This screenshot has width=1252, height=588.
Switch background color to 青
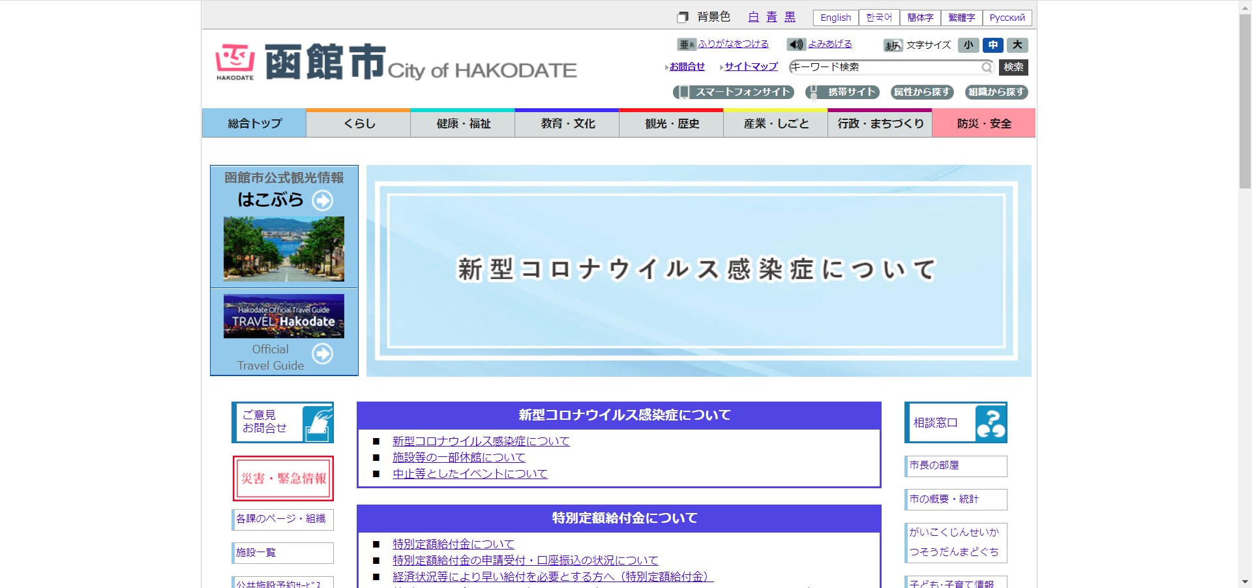[x=771, y=17]
